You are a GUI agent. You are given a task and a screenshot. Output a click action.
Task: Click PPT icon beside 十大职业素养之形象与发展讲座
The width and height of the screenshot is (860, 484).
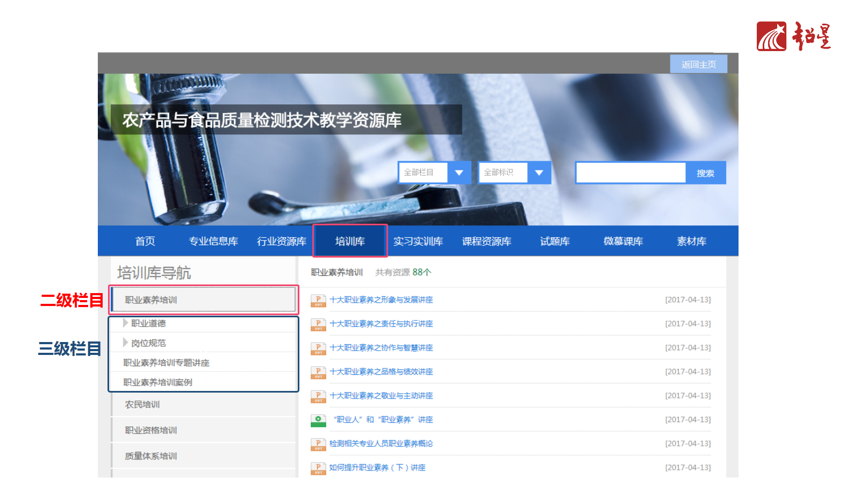click(318, 301)
